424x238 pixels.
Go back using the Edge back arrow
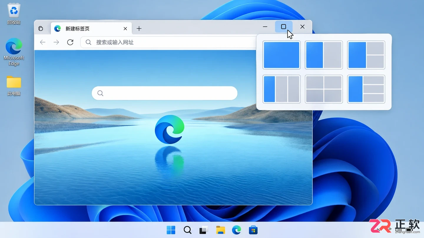click(43, 42)
